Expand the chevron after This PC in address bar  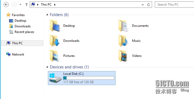55,5
